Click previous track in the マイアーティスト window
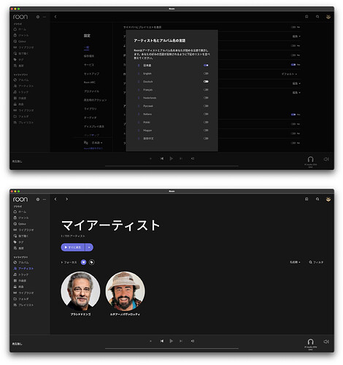This screenshot has width=343, height=365. (x=162, y=341)
